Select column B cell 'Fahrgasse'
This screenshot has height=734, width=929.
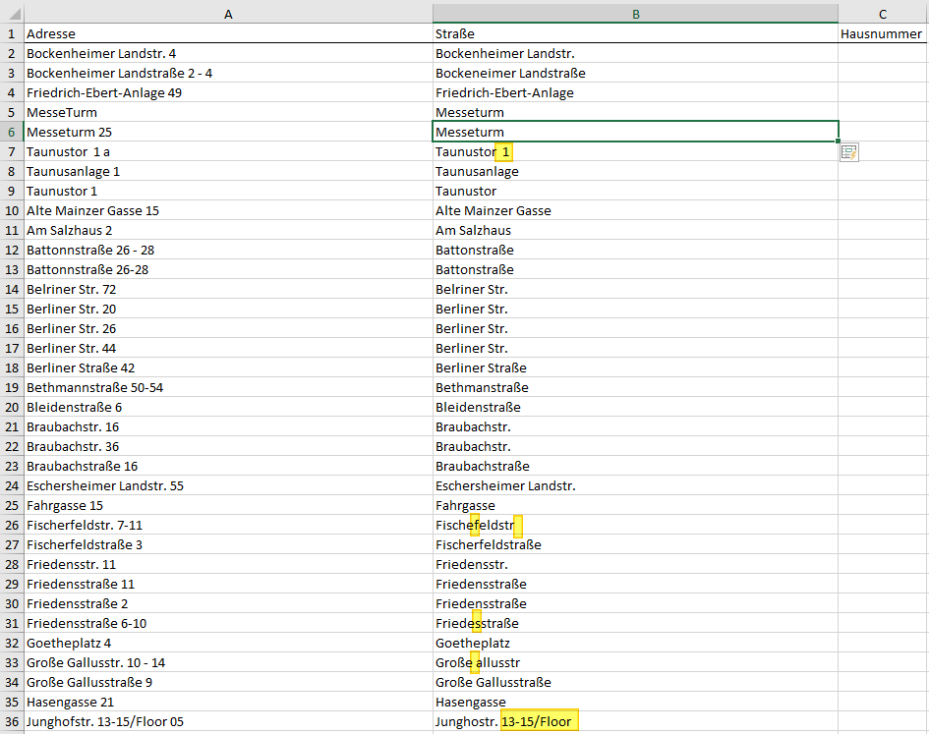[635, 505]
